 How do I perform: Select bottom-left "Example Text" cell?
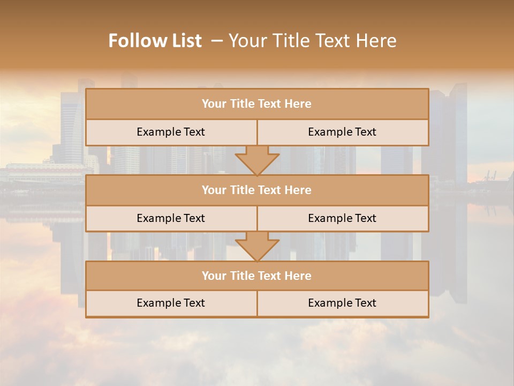171,303
